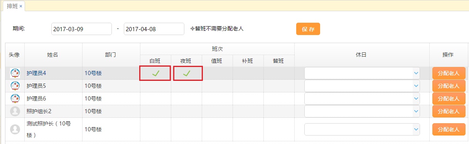The image size is (469, 144).
Task: Open 休日 dropdown for 照护组长2
Action: pyautogui.click(x=362, y=111)
